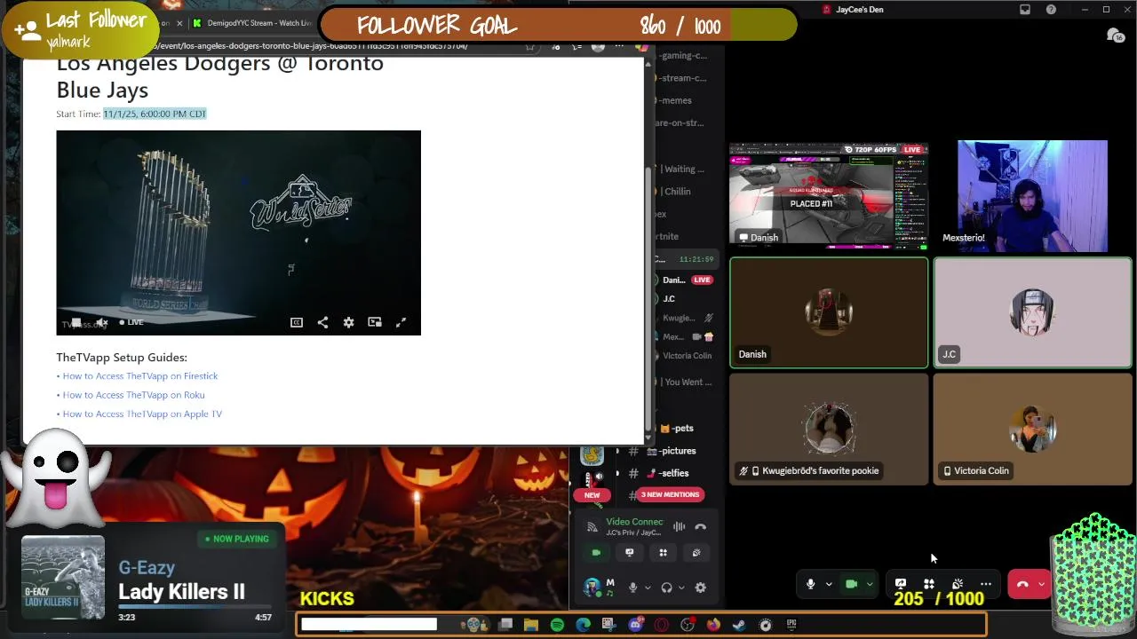The height and width of the screenshot is (639, 1137).
Task: Disconnect from the call with red button
Action: point(1022,584)
